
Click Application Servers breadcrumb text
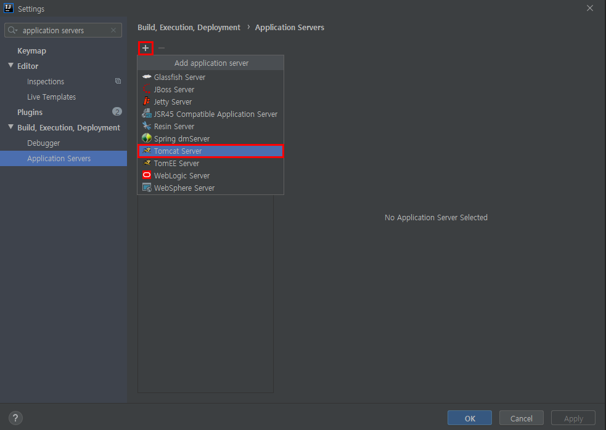290,28
